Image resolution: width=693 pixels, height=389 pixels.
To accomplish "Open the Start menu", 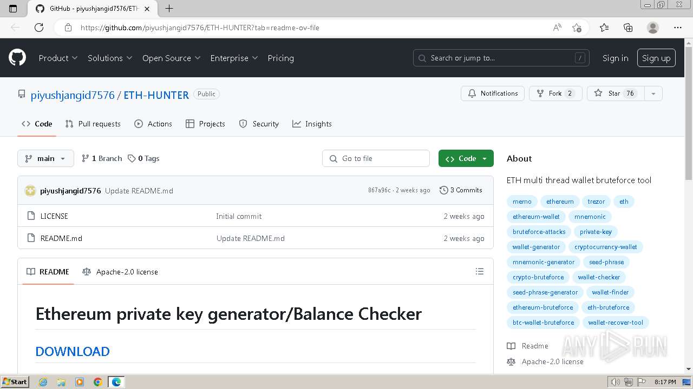I will [x=15, y=382].
